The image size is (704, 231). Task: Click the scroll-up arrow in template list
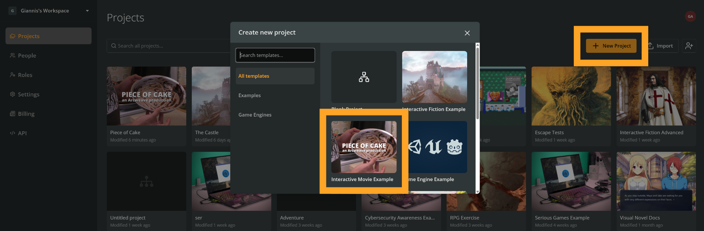tap(477, 45)
